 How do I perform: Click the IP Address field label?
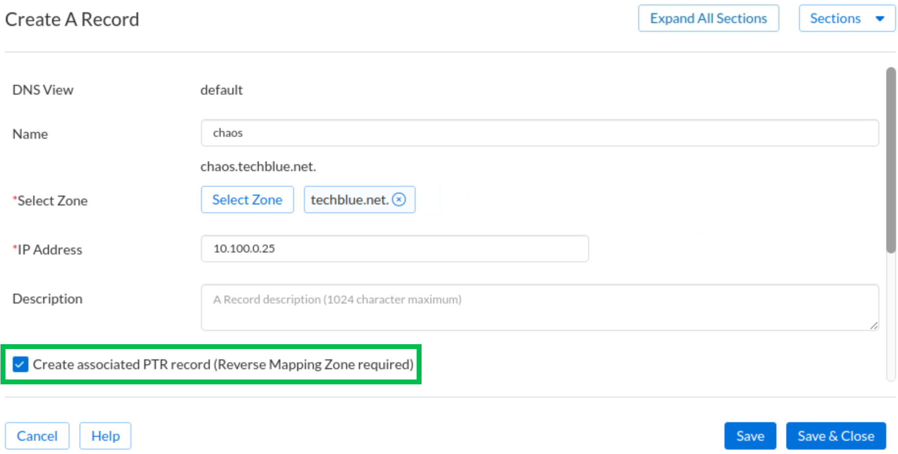tap(50, 250)
